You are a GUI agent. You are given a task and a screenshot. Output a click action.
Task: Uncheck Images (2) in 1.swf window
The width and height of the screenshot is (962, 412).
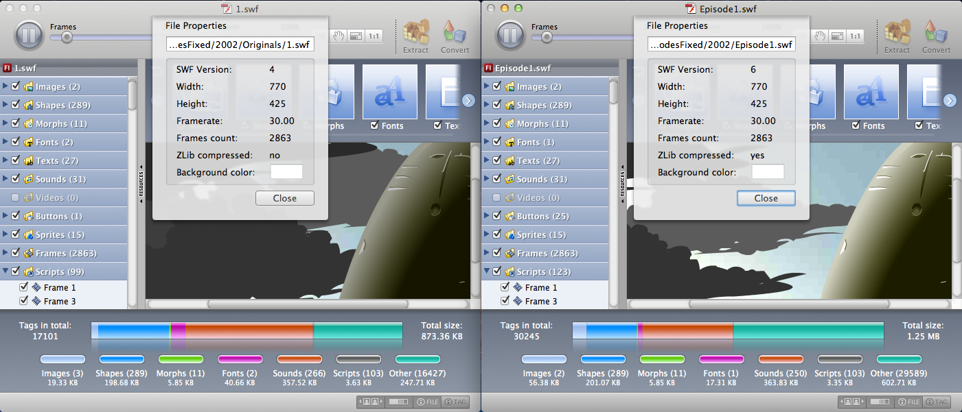[16, 87]
